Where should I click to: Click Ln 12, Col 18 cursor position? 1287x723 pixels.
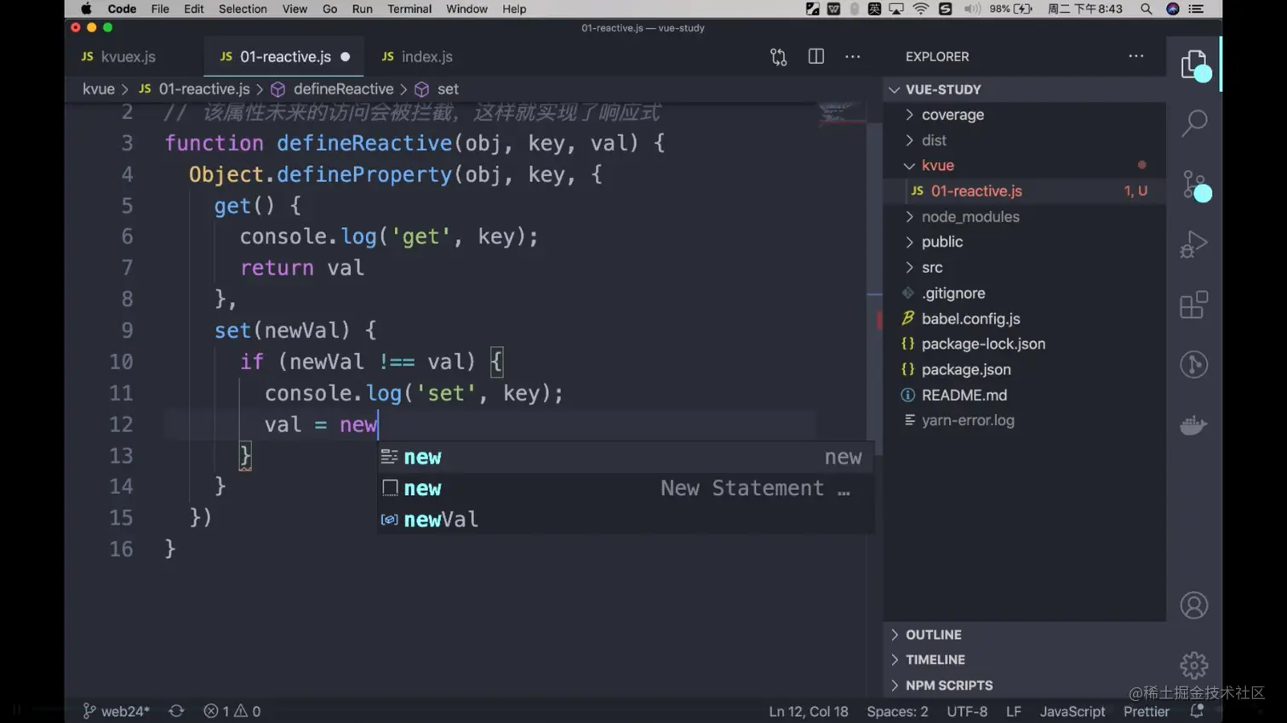[809, 711]
